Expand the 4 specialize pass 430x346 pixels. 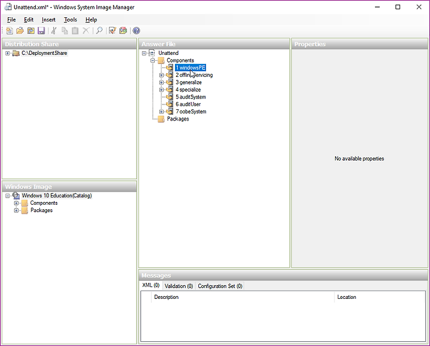pos(161,90)
